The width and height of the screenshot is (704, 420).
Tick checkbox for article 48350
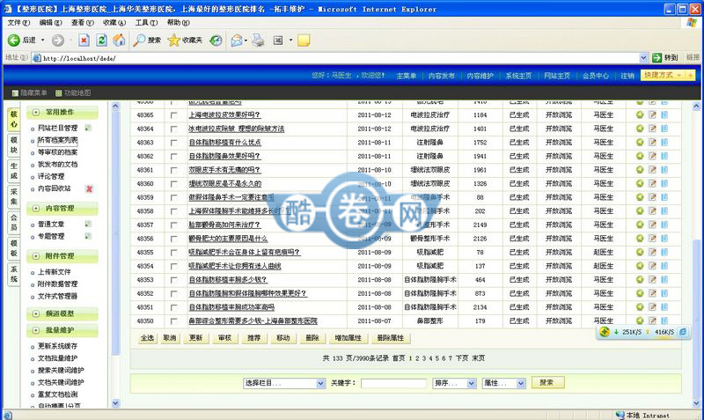tap(173, 321)
